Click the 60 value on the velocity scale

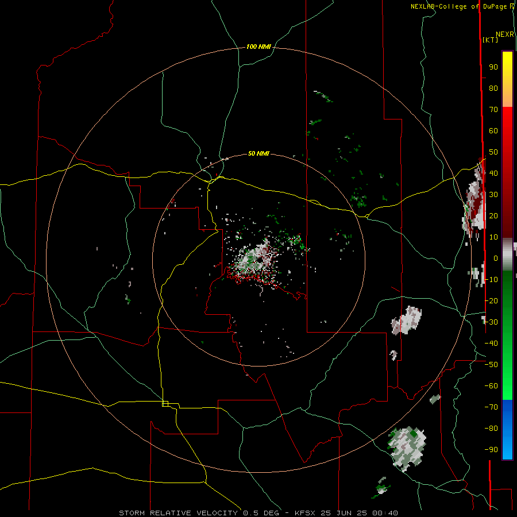pos(493,131)
